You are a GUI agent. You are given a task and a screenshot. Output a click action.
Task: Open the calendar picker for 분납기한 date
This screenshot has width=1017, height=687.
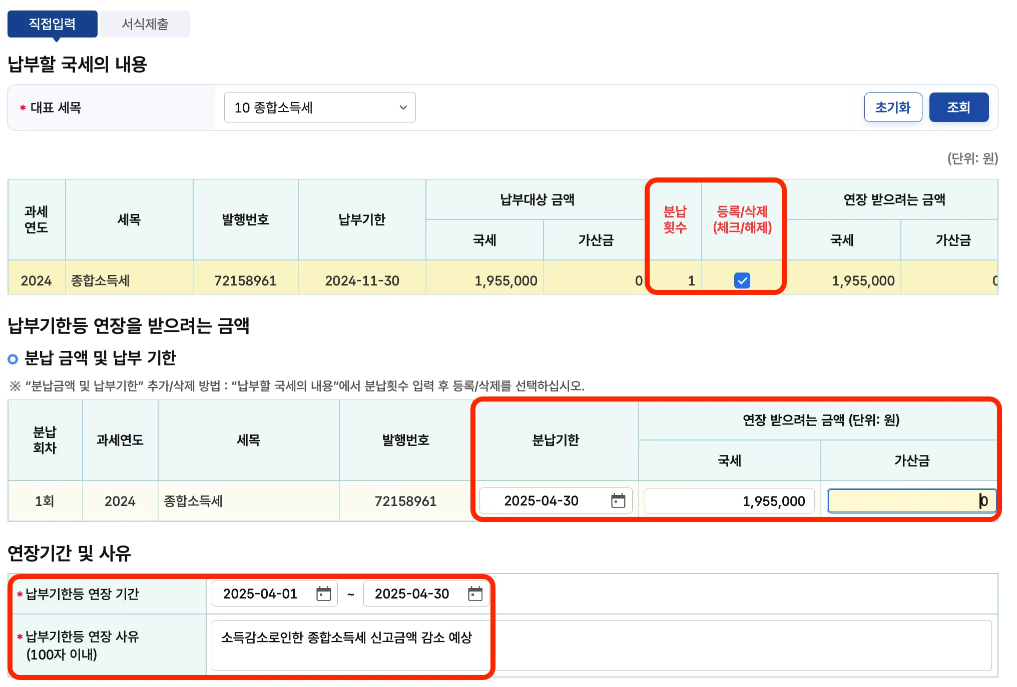619,500
